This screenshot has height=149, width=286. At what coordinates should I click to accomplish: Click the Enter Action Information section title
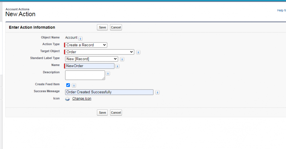click(x=32, y=27)
